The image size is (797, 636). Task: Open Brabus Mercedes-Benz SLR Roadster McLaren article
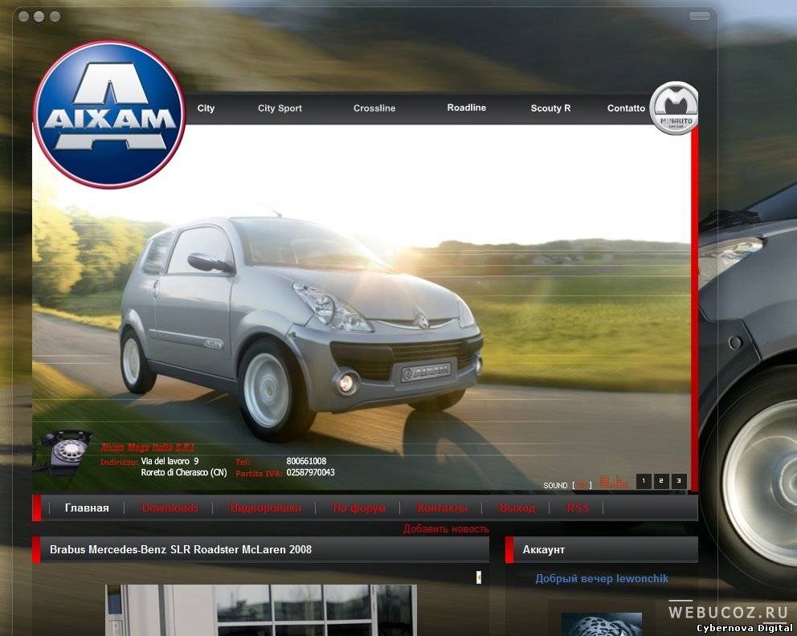181,549
